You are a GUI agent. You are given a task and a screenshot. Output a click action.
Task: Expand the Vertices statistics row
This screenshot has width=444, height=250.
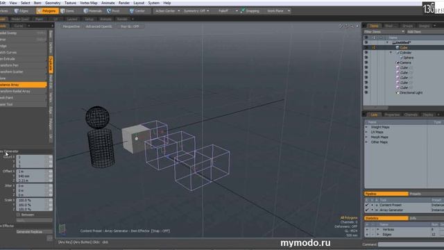[x=377, y=230]
